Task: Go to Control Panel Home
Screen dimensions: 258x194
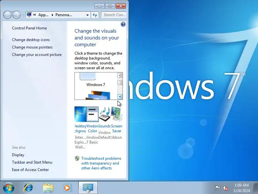Action: tap(29, 28)
